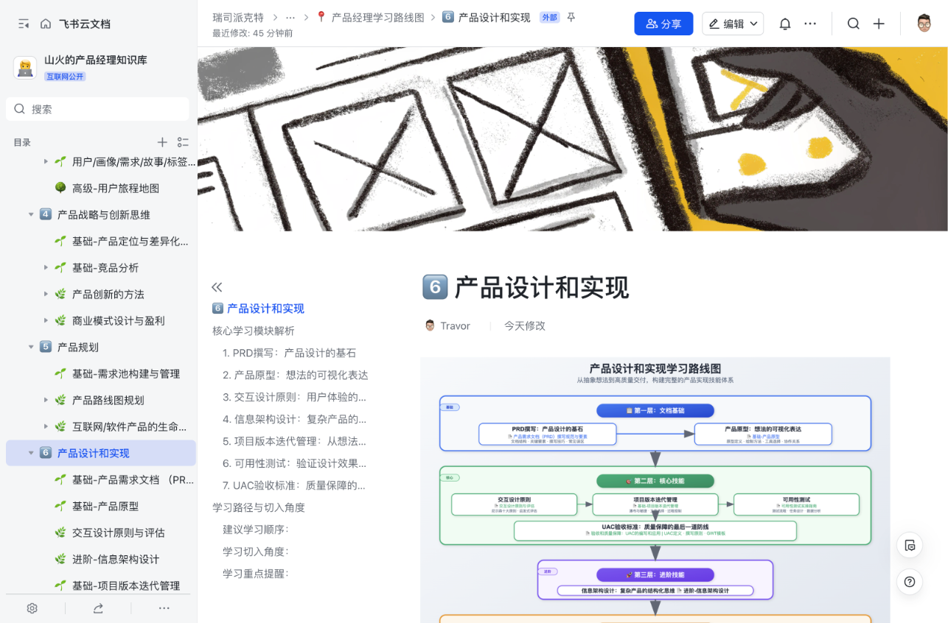Open the more options menu in top toolbar
948x623 pixels.
point(810,23)
